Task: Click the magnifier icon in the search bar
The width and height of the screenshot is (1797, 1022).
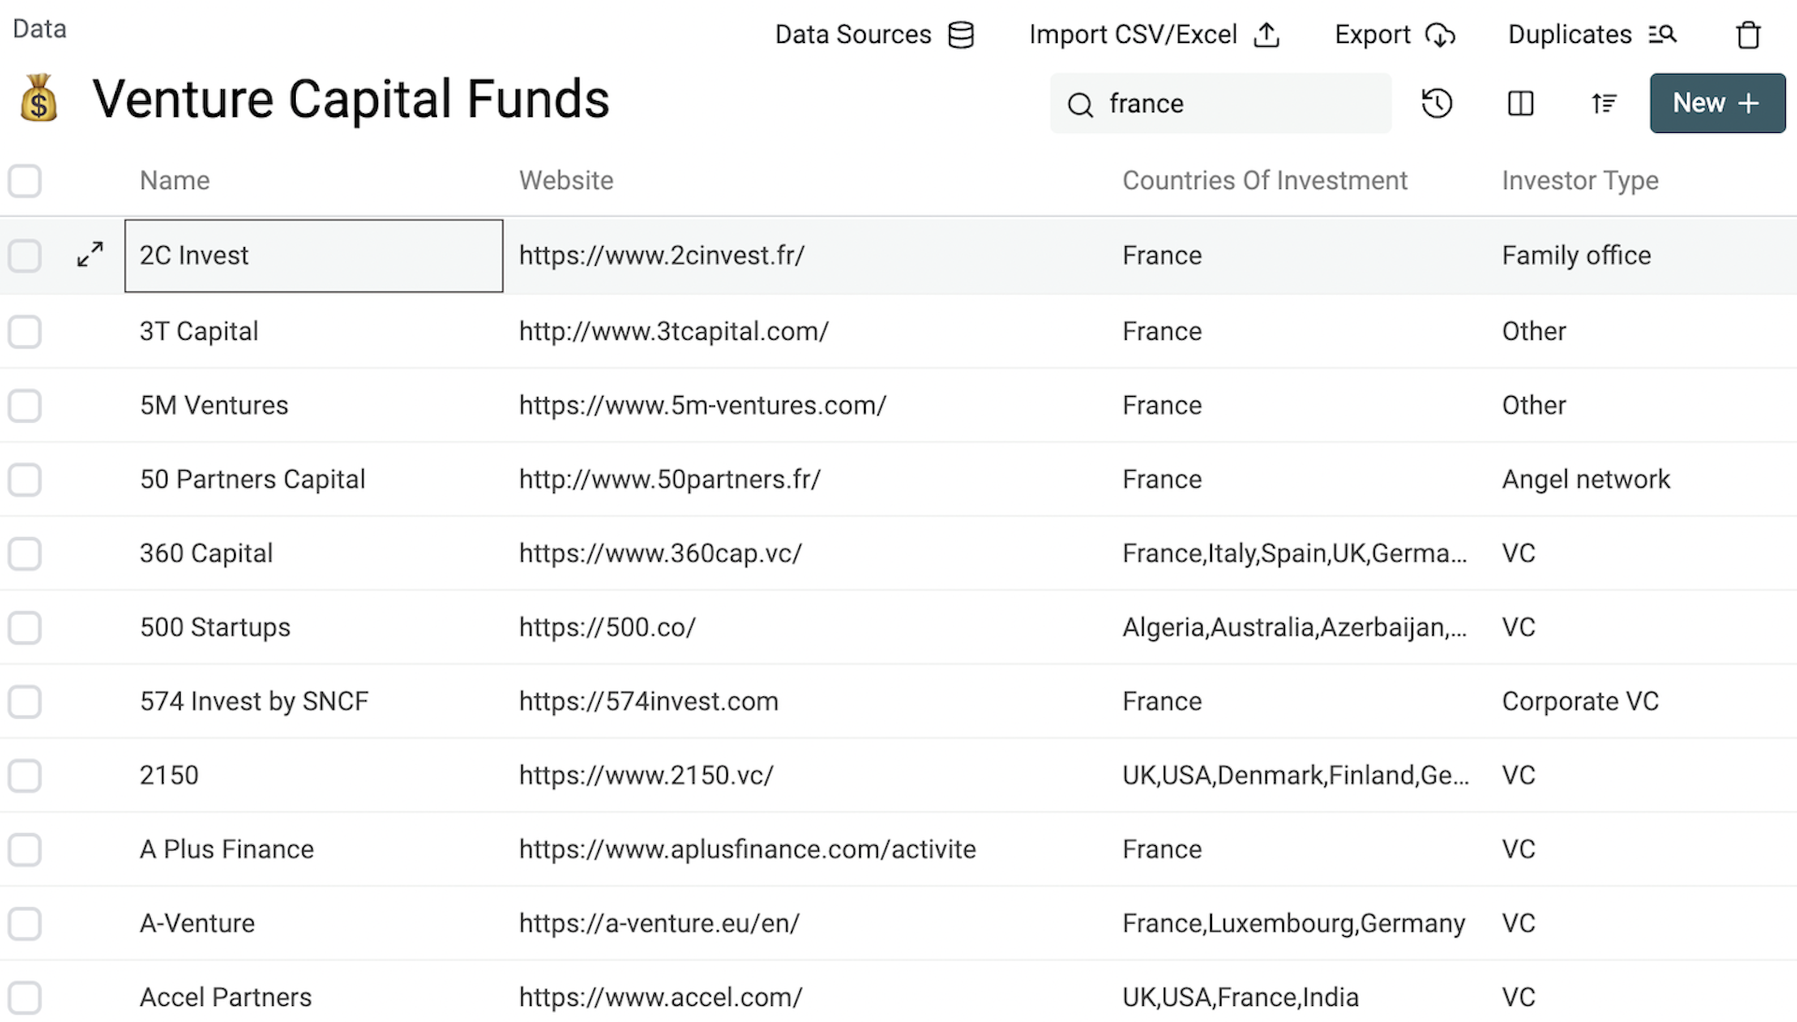Action: 1080,105
